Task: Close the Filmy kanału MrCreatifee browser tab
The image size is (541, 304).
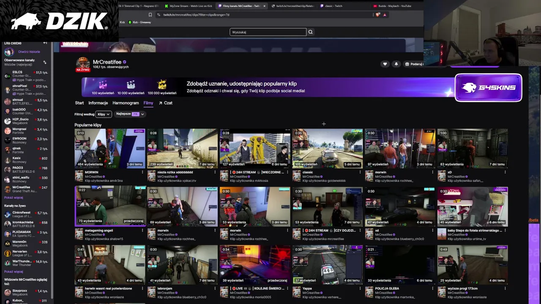Action: pyautogui.click(x=264, y=6)
